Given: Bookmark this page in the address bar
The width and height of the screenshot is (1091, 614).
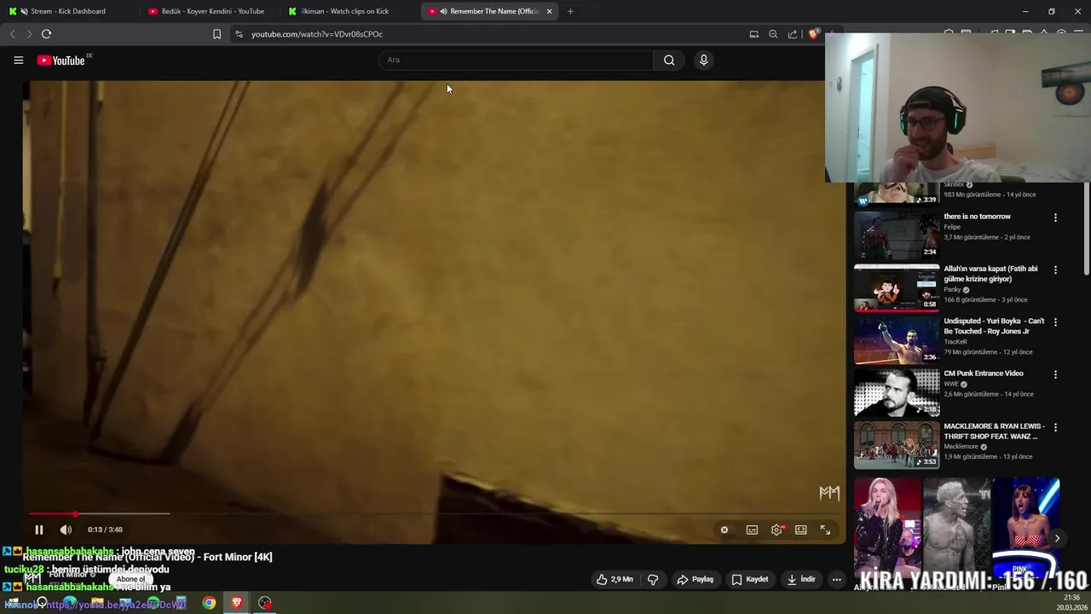Looking at the screenshot, I should click(x=216, y=34).
